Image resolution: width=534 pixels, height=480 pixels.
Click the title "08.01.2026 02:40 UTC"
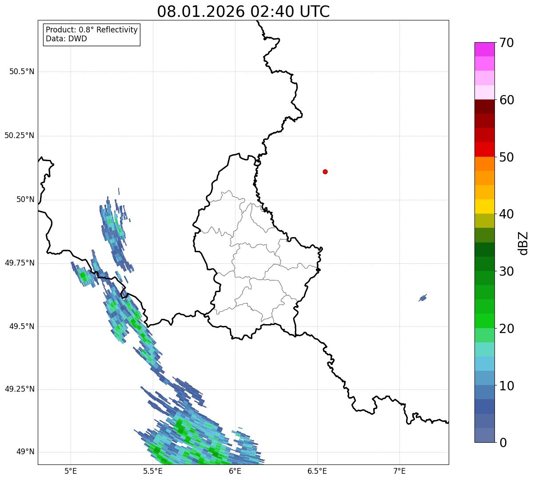243,11
